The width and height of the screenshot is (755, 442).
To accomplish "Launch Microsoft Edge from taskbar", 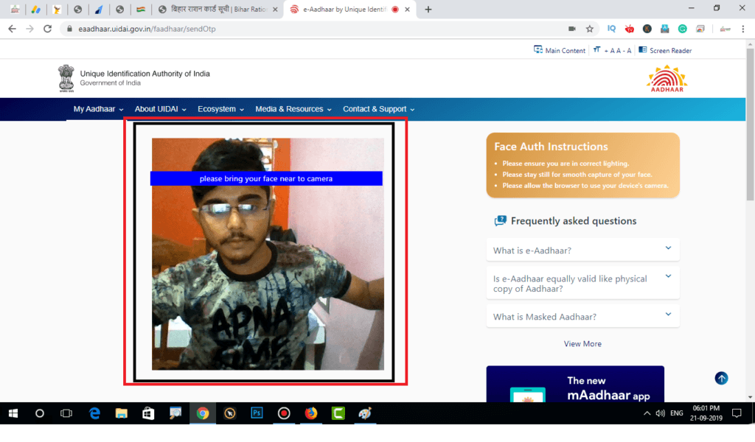I will [94, 413].
